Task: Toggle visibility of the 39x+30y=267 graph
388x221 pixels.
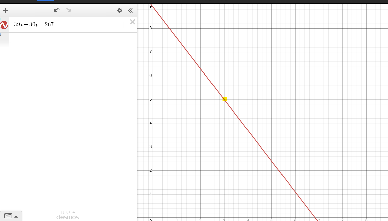Action: [4, 25]
